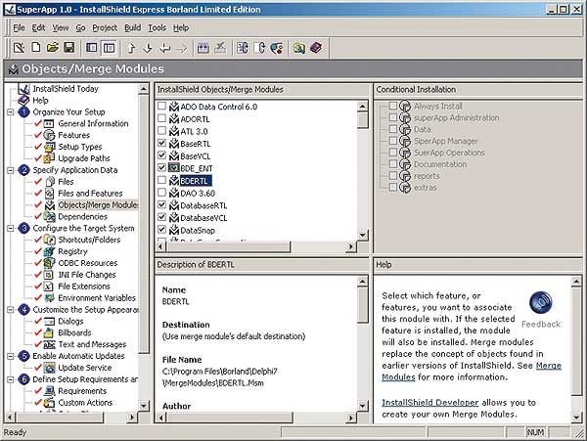Collapse Configure the Target System node
The image size is (587, 441).
point(11,228)
